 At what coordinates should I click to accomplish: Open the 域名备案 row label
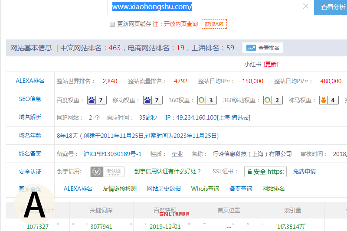tap(30, 153)
